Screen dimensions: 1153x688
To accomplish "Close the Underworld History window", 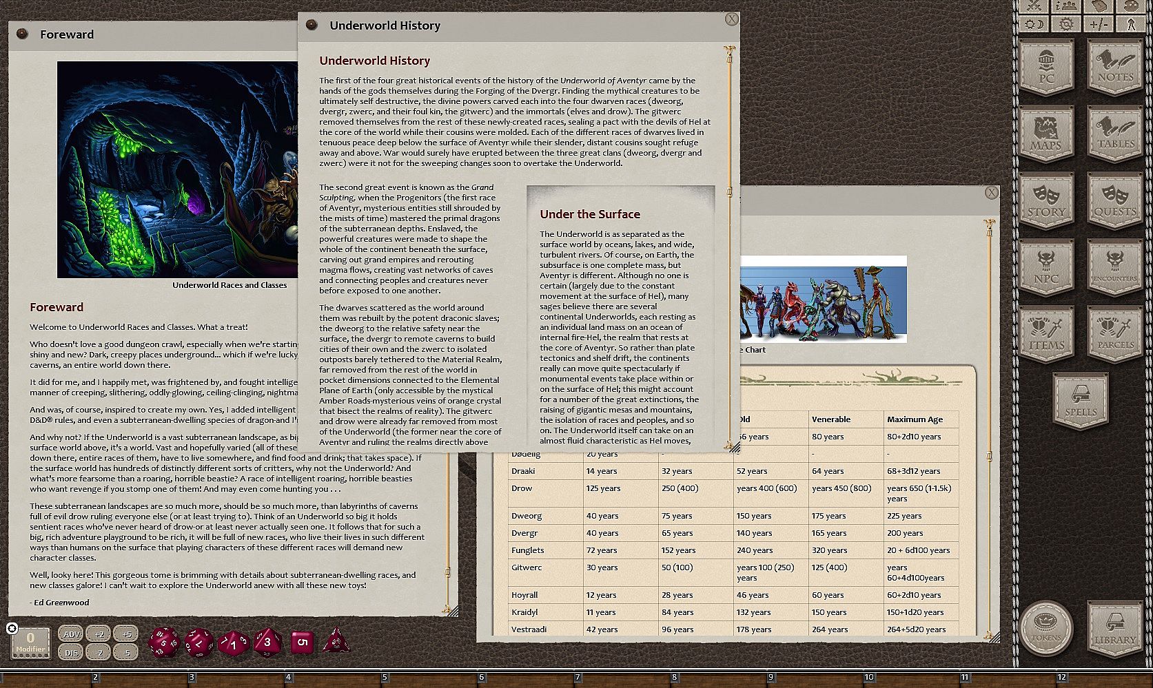I will 732,19.
